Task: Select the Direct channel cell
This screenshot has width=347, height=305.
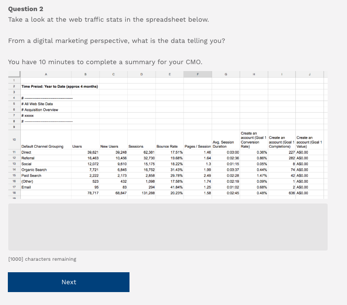Action: [x=27, y=152]
